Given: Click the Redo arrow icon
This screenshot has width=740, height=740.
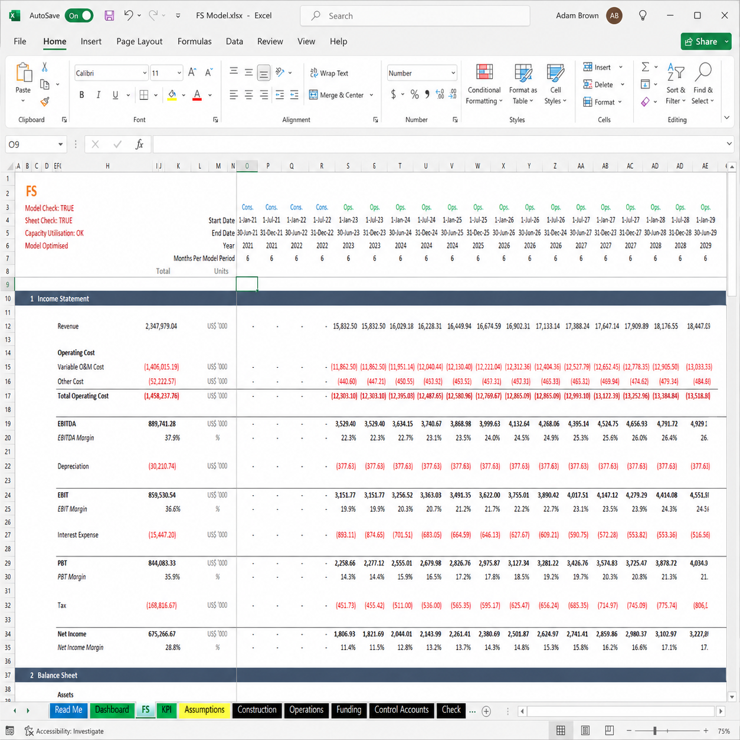Looking at the screenshot, I should tap(153, 16).
